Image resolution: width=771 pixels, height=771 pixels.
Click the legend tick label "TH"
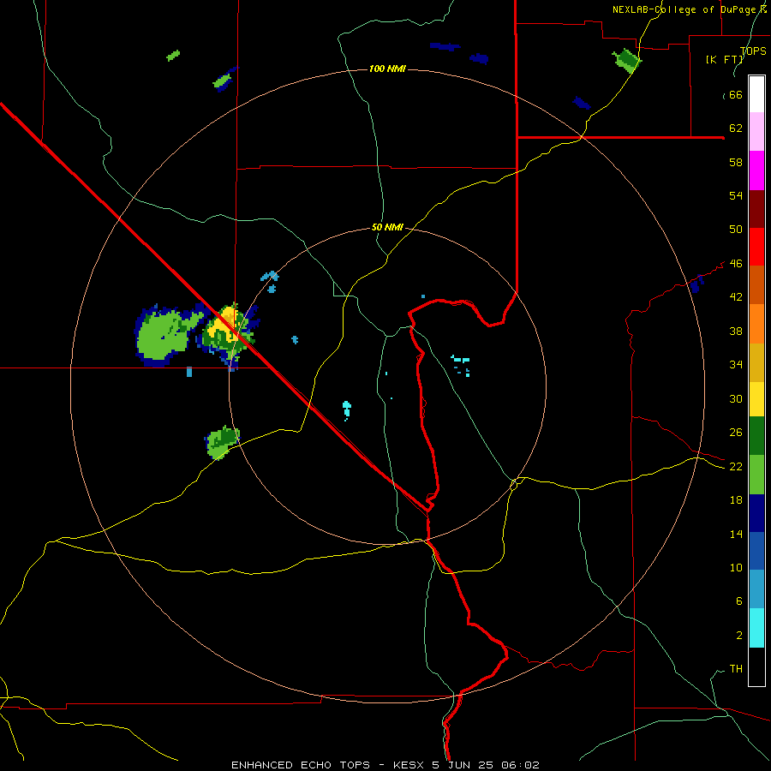[x=736, y=669]
